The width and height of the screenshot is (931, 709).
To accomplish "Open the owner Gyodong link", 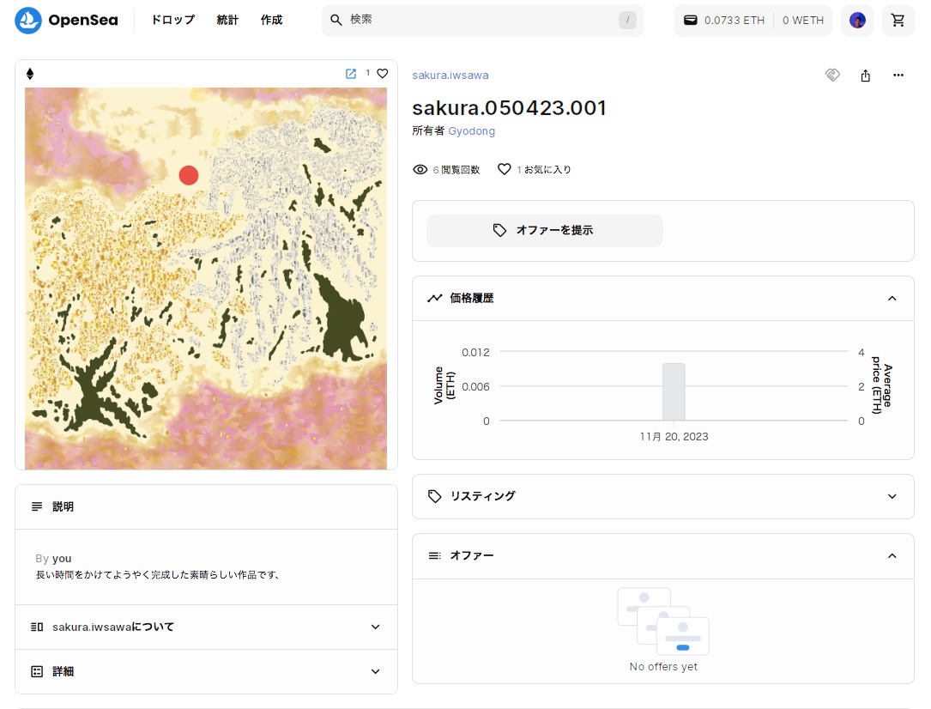I will 471,131.
